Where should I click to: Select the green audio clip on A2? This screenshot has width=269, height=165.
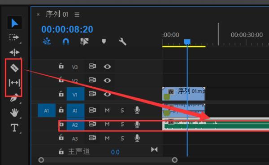click(216, 124)
